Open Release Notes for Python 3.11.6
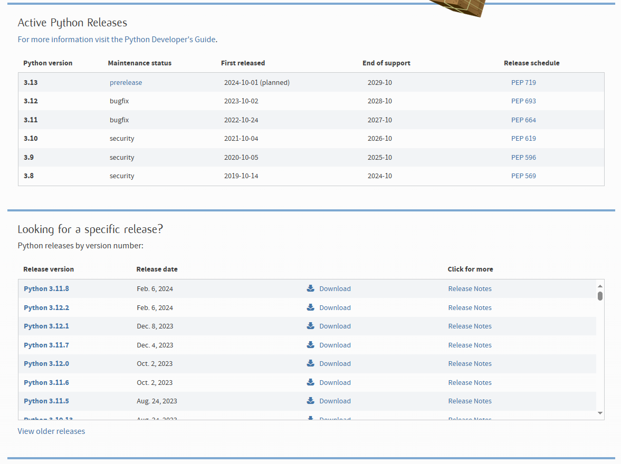Screen dimensions: 621x464 470,382
